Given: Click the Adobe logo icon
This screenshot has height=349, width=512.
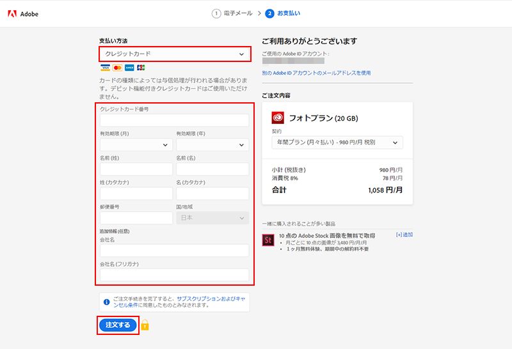Looking at the screenshot, I should [12, 13].
